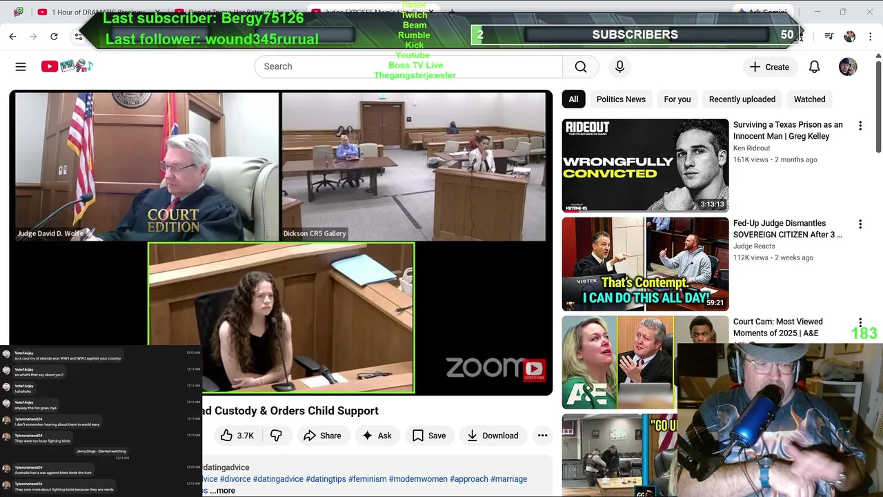Click the #approach hashtag
Screen dimensions: 883x497
point(468,479)
